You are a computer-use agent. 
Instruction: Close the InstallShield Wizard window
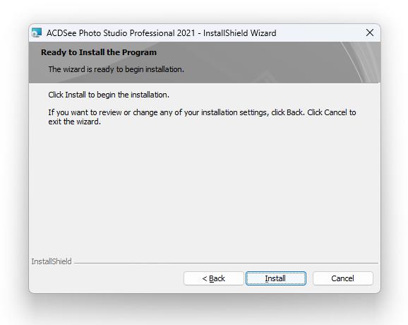pyautogui.click(x=370, y=32)
